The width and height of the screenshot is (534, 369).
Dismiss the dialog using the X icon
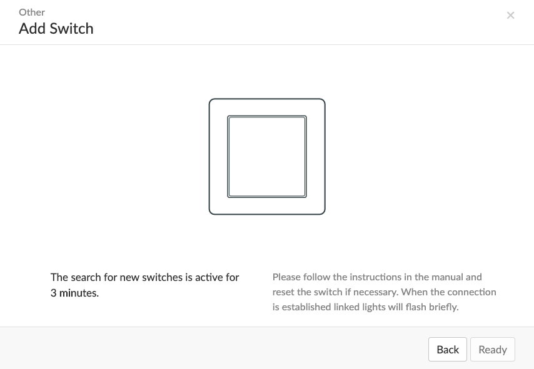(x=510, y=16)
